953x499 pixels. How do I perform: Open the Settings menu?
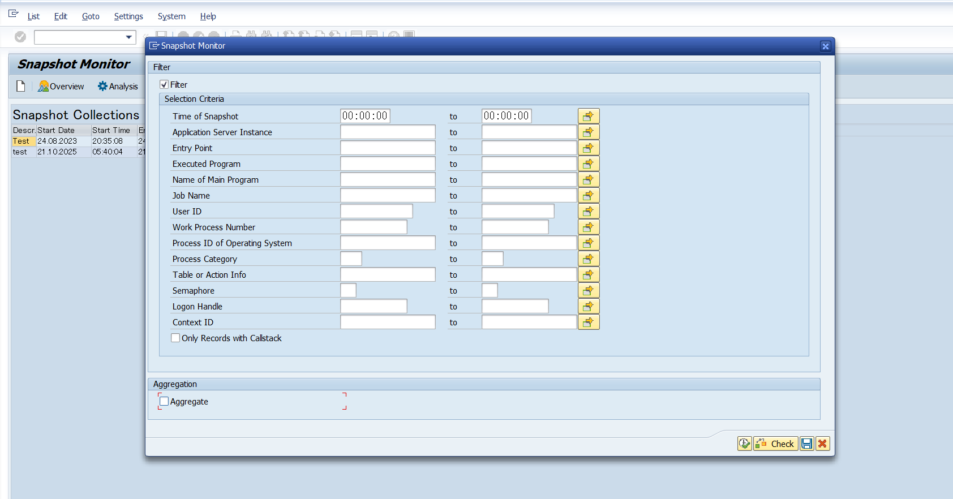pos(128,16)
